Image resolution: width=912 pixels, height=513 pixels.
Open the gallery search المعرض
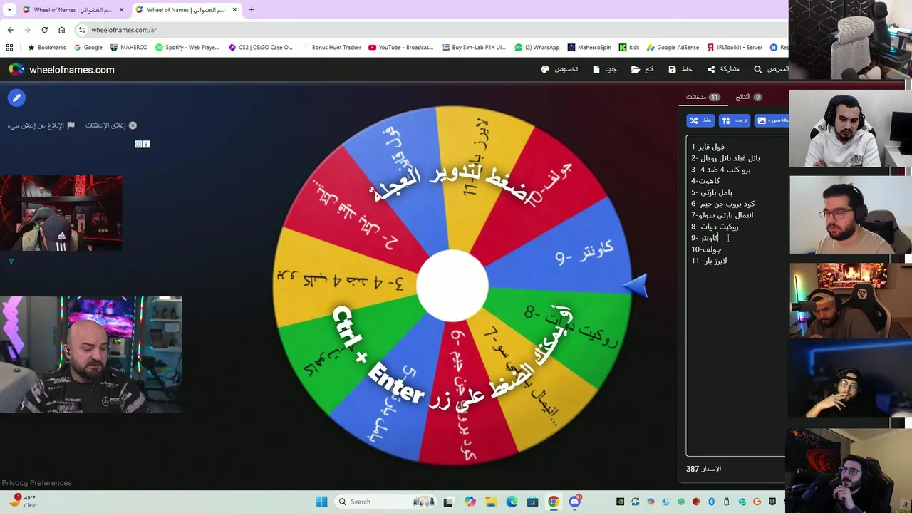(770, 69)
